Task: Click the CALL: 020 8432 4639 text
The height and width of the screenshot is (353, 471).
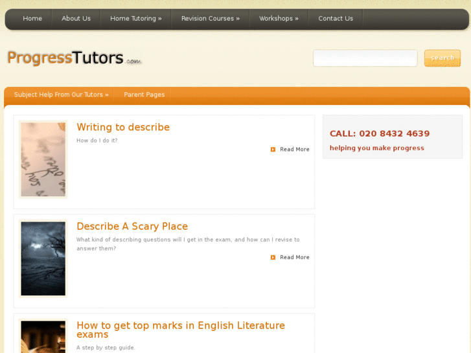Action: [380, 133]
